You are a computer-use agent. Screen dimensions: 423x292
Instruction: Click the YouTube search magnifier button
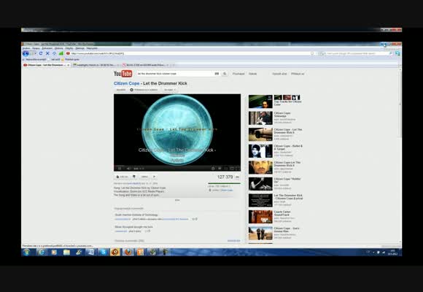point(225,74)
